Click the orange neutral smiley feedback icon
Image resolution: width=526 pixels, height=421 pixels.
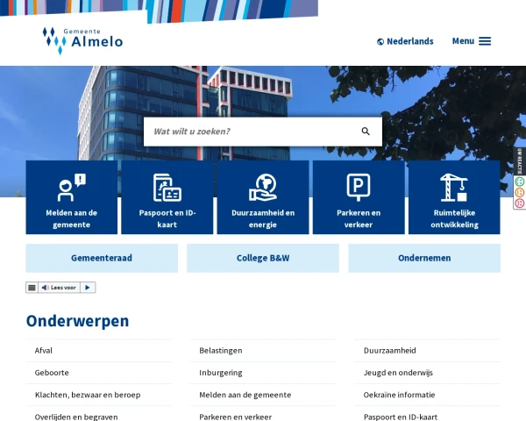point(520,192)
